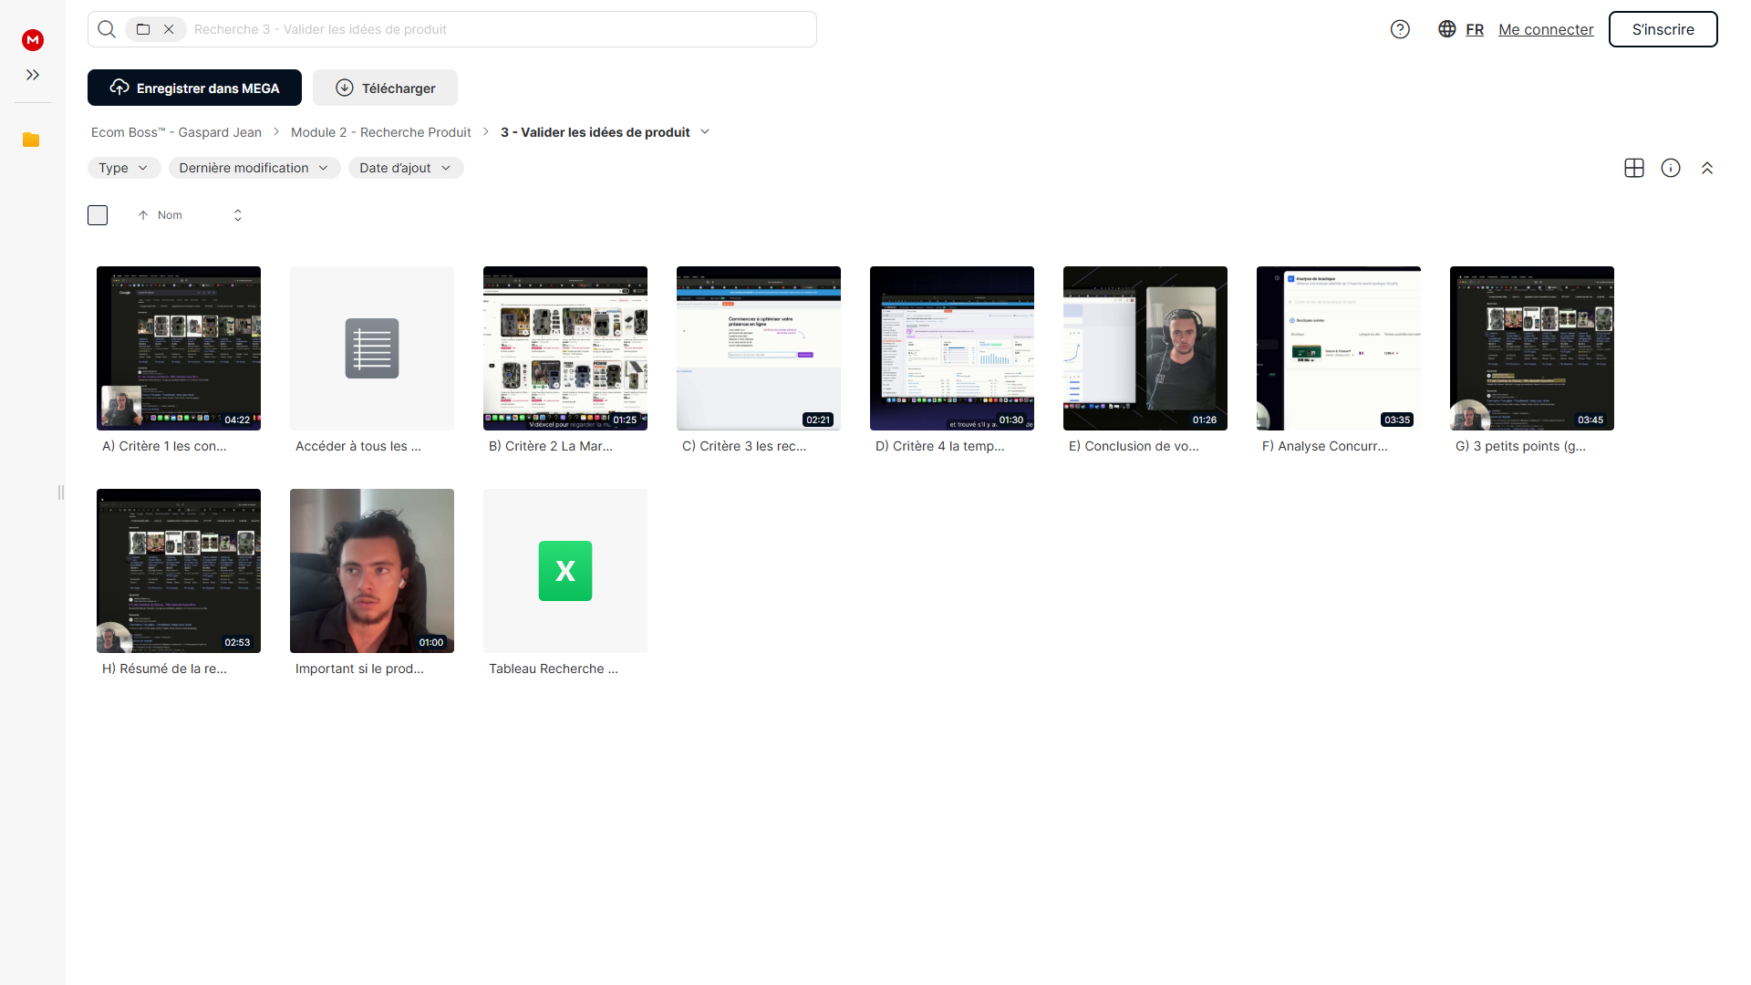1751x985 pixels.
Task: Change language via FR link
Action: click(1475, 29)
